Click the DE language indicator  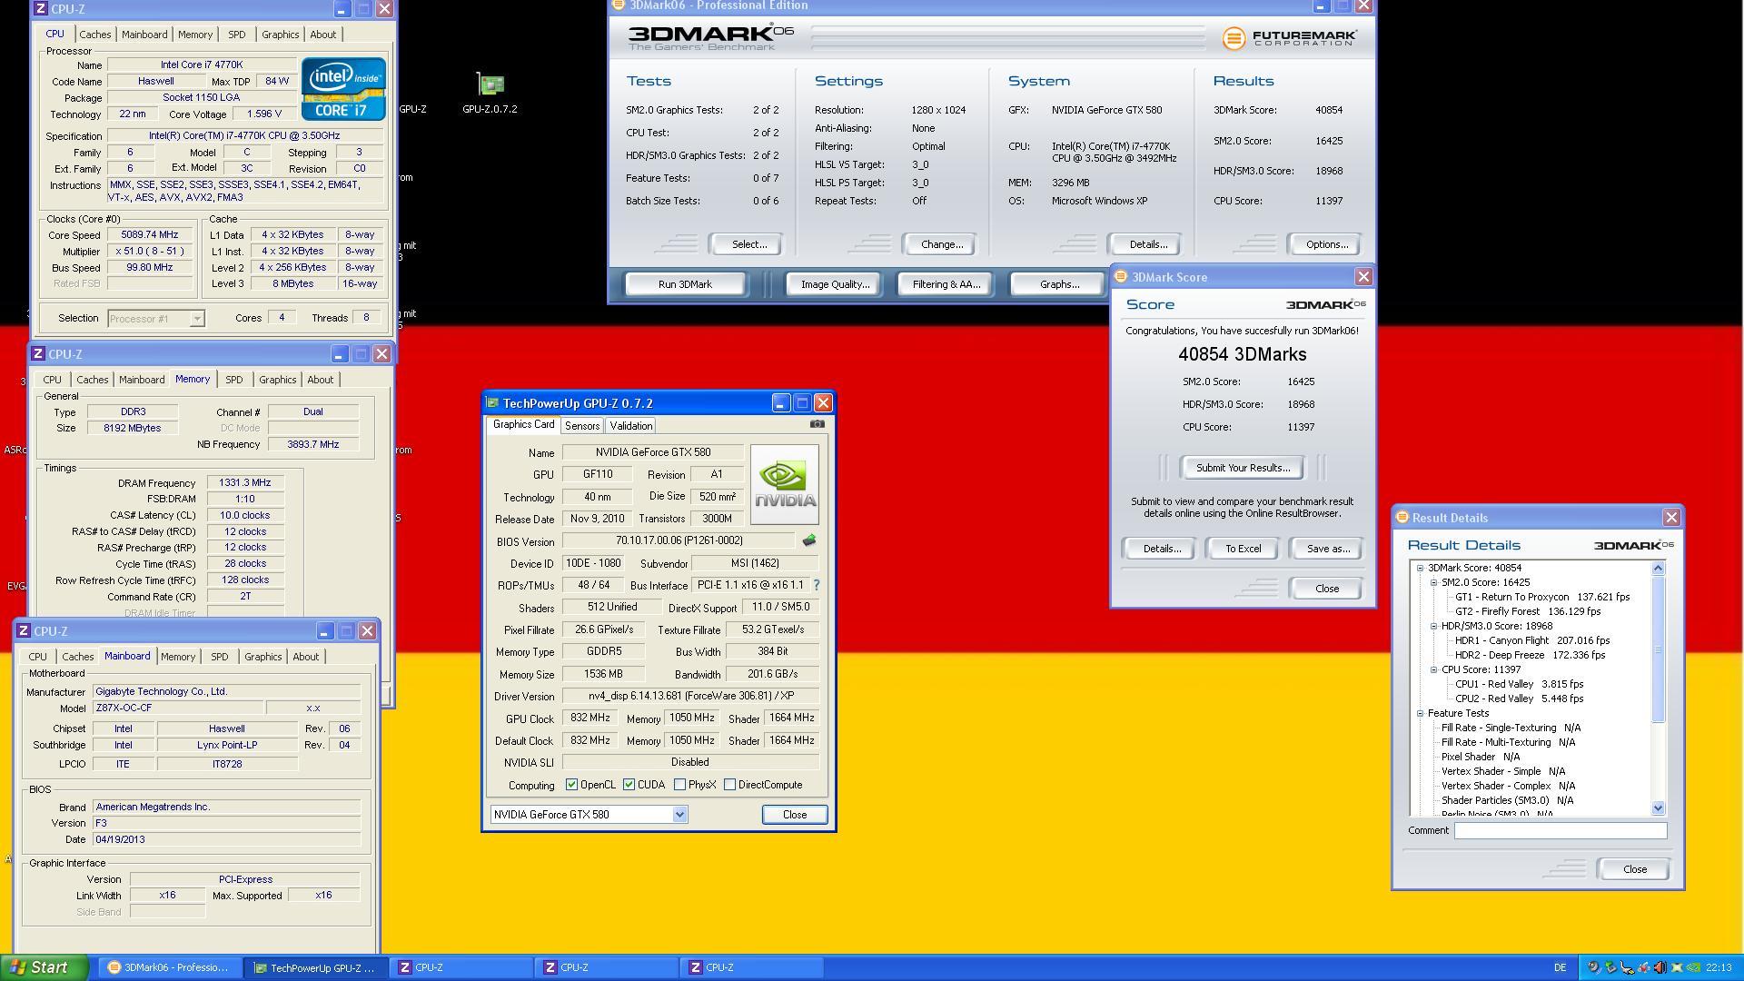pos(1561,967)
